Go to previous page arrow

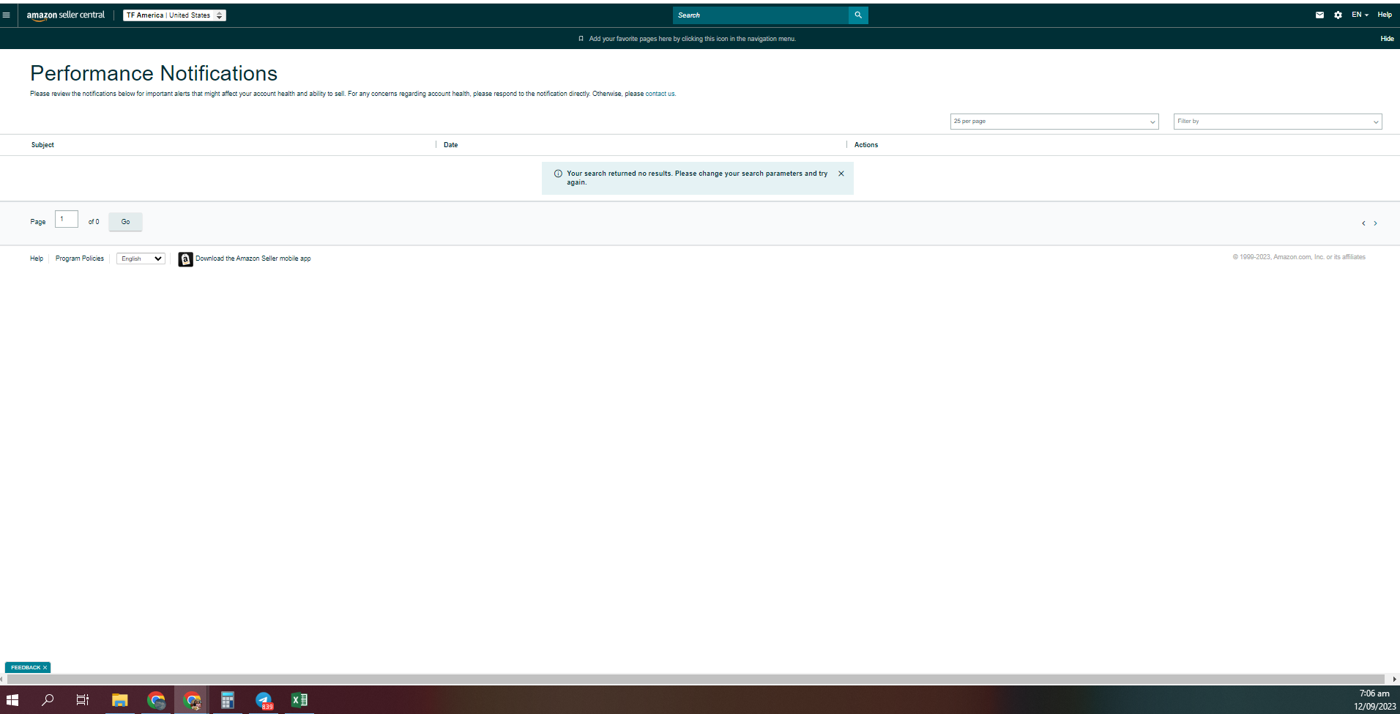[1363, 223]
